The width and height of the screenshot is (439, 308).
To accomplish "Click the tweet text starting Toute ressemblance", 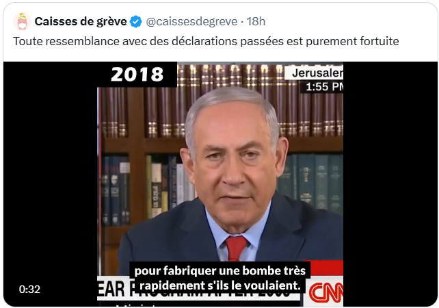I will (206, 41).
